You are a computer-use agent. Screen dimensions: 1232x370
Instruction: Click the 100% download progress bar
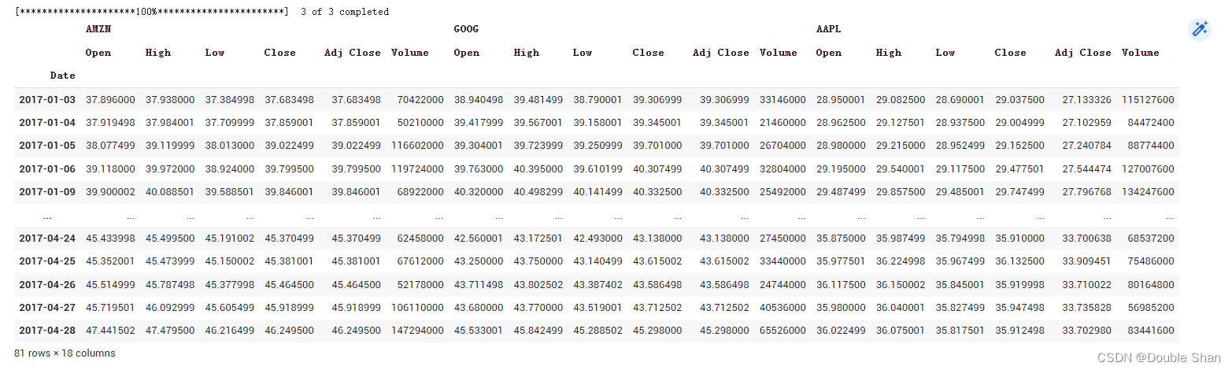pos(151,12)
